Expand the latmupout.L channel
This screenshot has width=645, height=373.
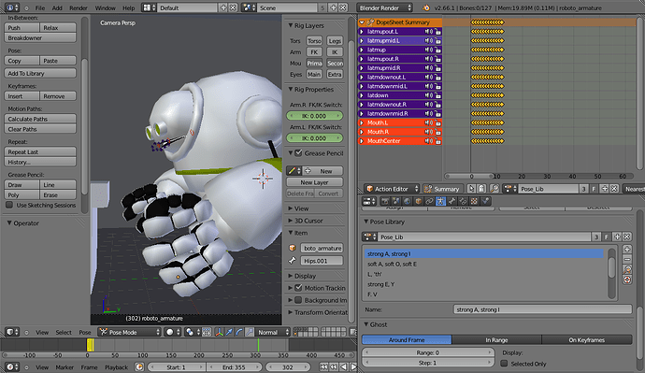pyautogui.click(x=362, y=31)
